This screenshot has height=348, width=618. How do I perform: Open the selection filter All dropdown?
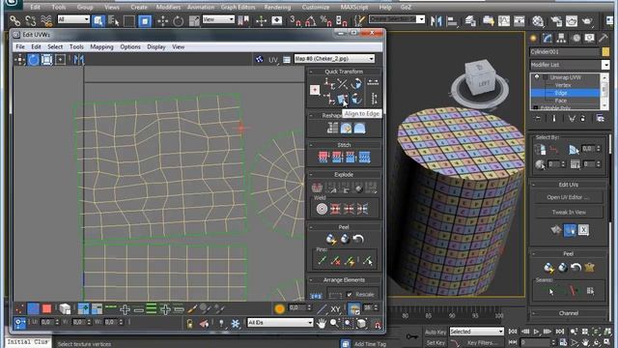tap(73, 19)
